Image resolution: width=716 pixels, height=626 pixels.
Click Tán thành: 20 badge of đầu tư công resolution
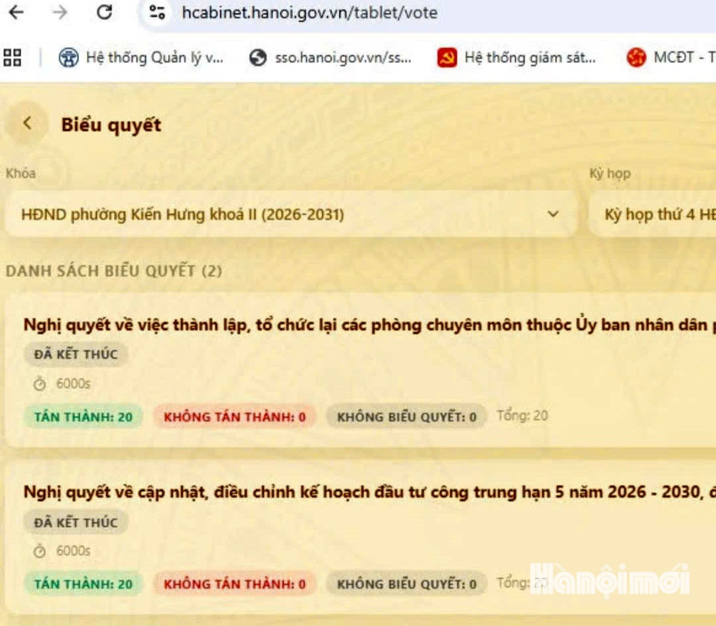[84, 584]
